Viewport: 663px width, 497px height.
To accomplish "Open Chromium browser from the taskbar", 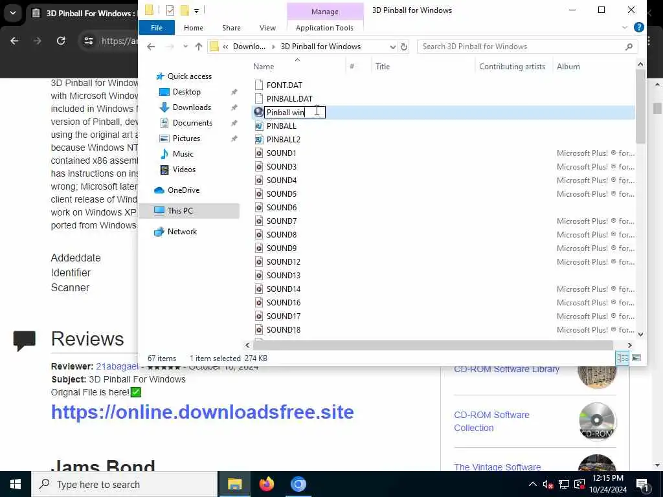I will pyautogui.click(x=298, y=484).
